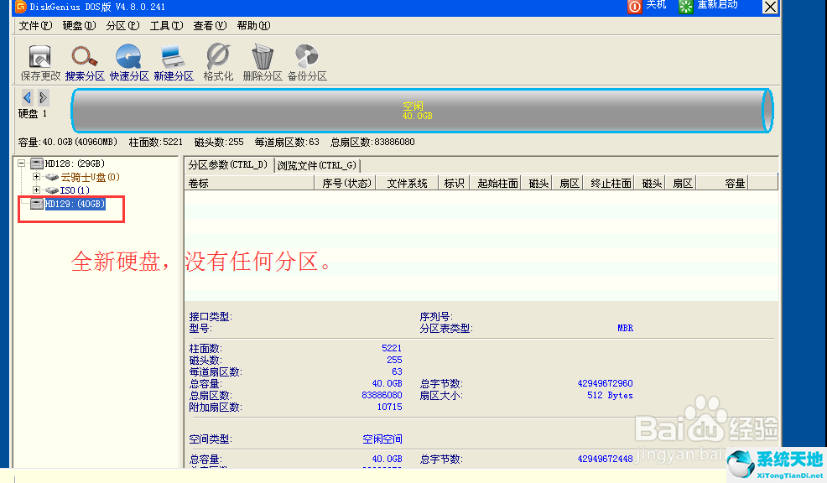Screen dimensions: 827x483
Task: Expand the ISO(1) partition node
Action: pyautogui.click(x=36, y=190)
